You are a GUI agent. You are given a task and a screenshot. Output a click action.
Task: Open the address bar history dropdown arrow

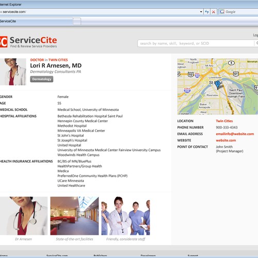coord(201,12)
